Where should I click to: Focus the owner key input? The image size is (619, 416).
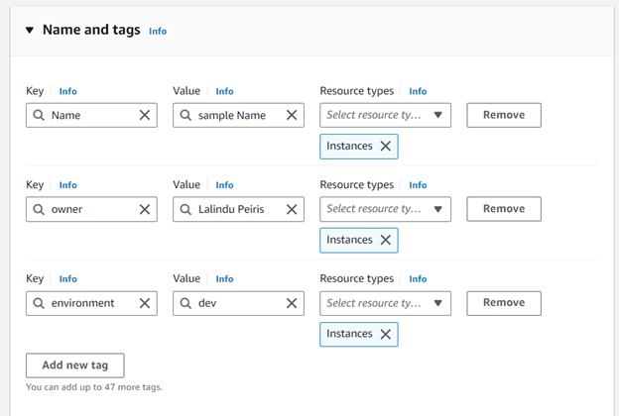pos(91,209)
